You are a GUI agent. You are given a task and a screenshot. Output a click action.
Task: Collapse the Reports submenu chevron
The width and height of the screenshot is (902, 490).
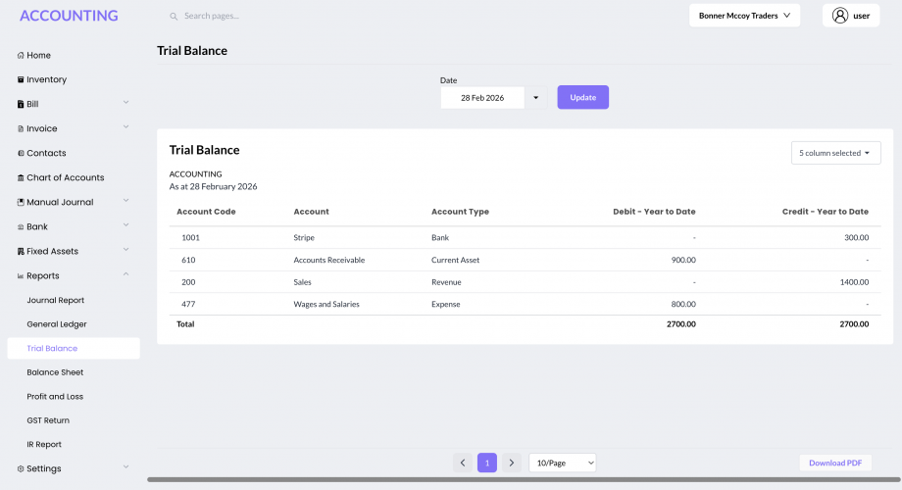point(125,274)
